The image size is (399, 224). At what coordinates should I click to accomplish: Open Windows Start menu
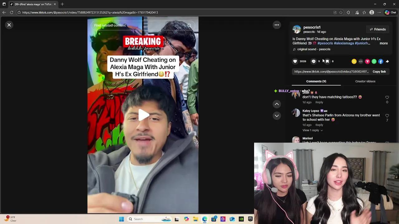[121, 219]
